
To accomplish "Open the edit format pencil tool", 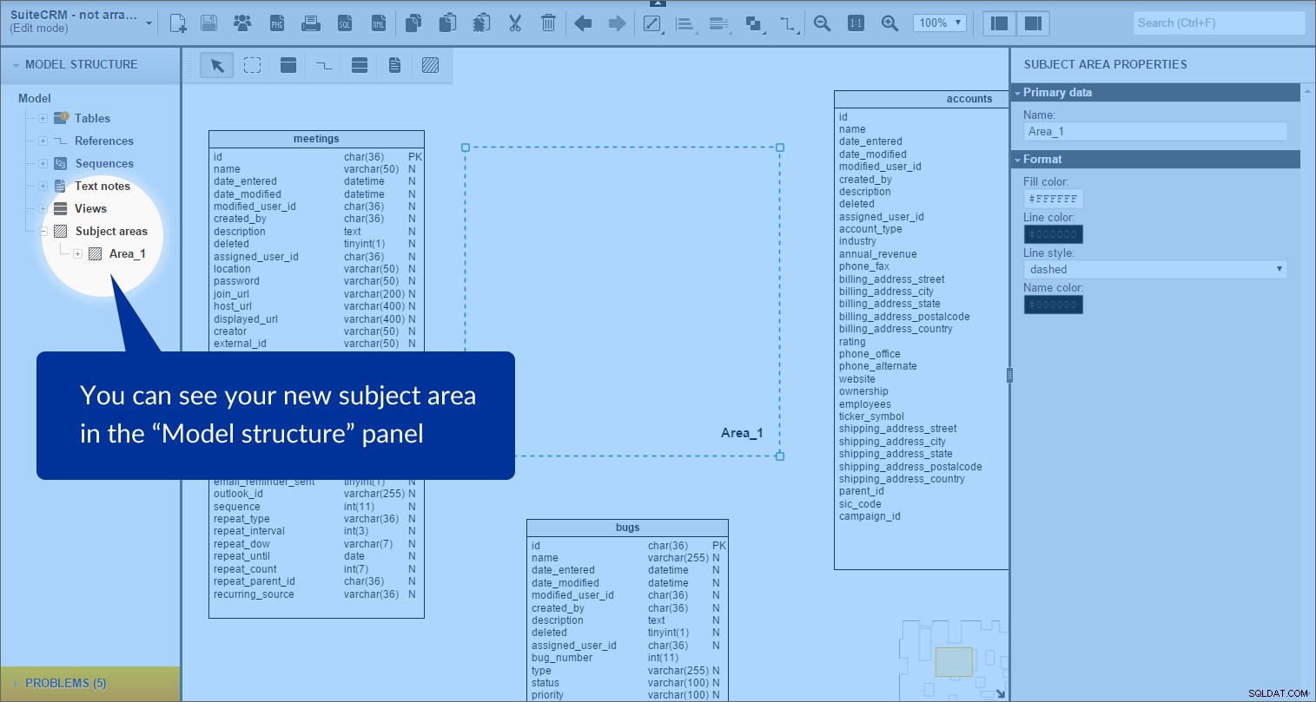I will tap(652, 23).
